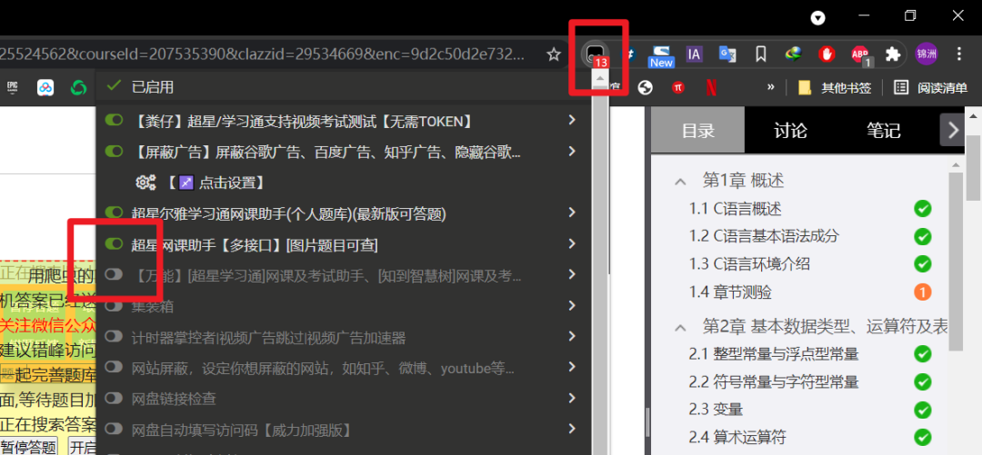Open the Epic Games bookmark
The width and height of the screenshot is (982, 455).
pyautogui.click(x=11, y=87)
